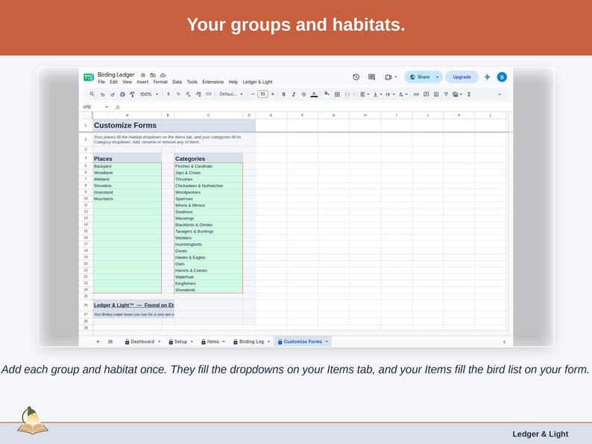Click the name box showing U70

(x=95, y=107)
